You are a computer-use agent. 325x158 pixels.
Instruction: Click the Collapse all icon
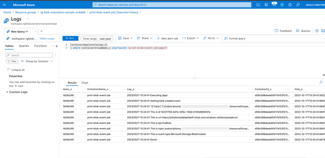9,70
